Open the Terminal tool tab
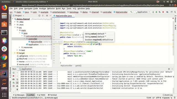Screen dimensions: 177x99 click(x=52, y=95)
